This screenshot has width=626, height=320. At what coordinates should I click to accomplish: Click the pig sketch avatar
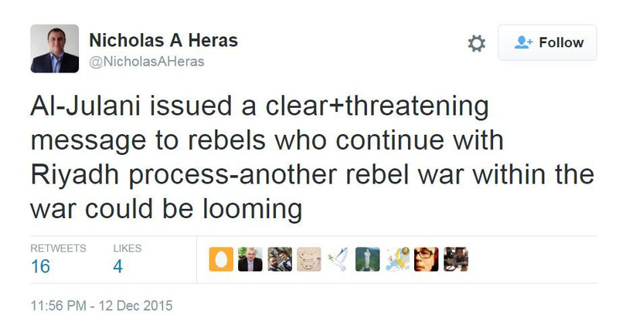coord(308,260)
